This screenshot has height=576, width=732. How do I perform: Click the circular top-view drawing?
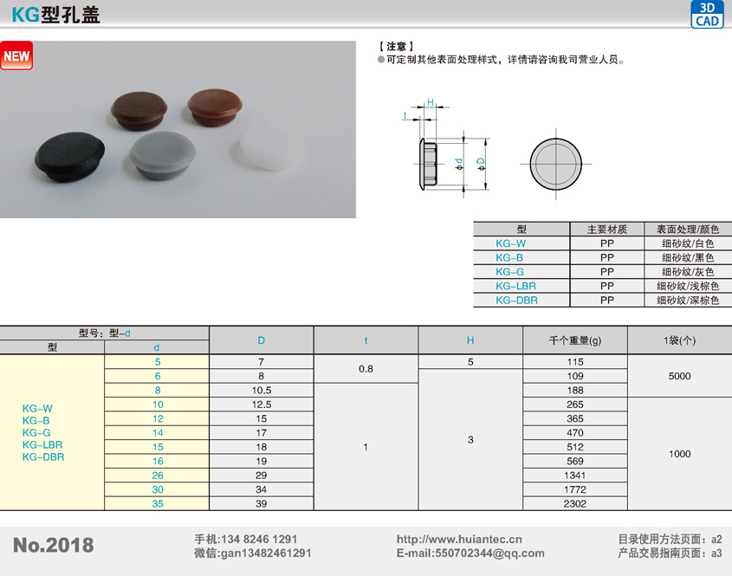(x=554, y=163)
